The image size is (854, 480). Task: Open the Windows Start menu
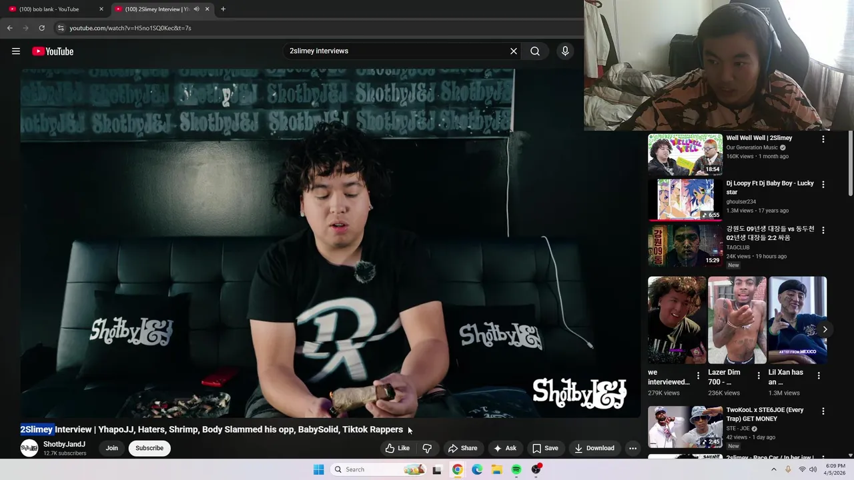[318, 469]
